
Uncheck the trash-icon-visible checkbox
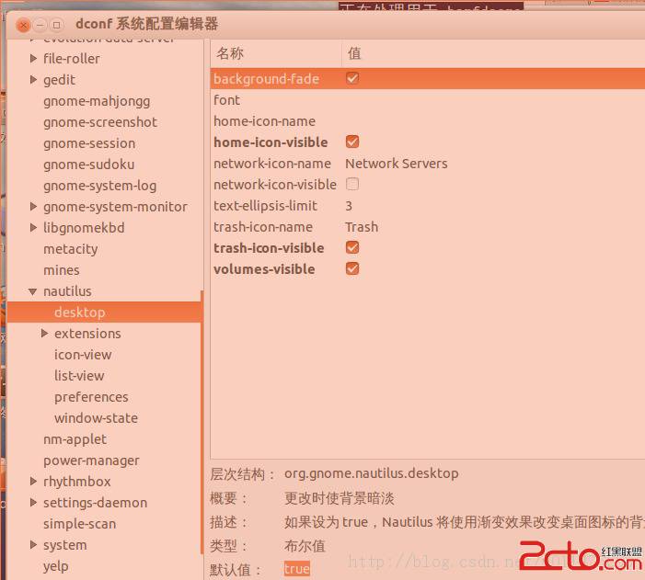click(x=352, y=247)
